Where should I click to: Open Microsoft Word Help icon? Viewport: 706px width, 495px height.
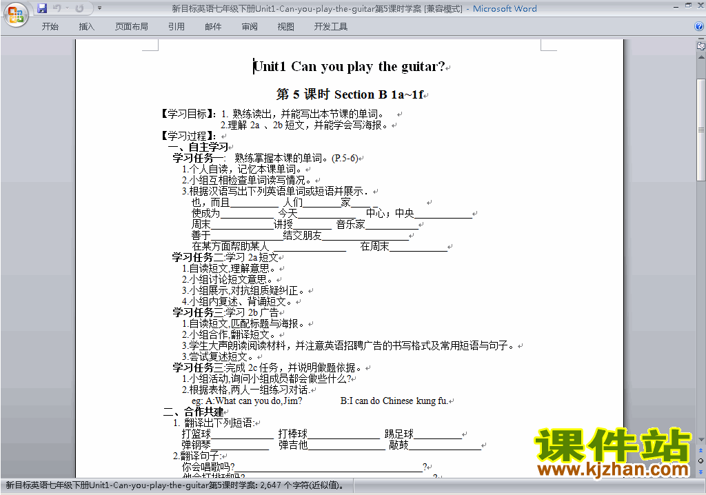(699, 27)
